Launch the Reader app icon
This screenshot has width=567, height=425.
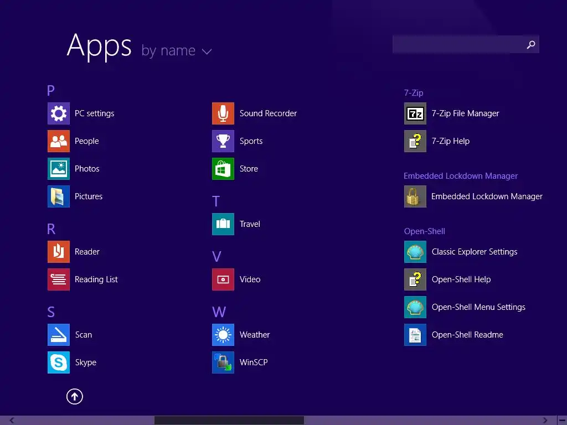(59, 252)
